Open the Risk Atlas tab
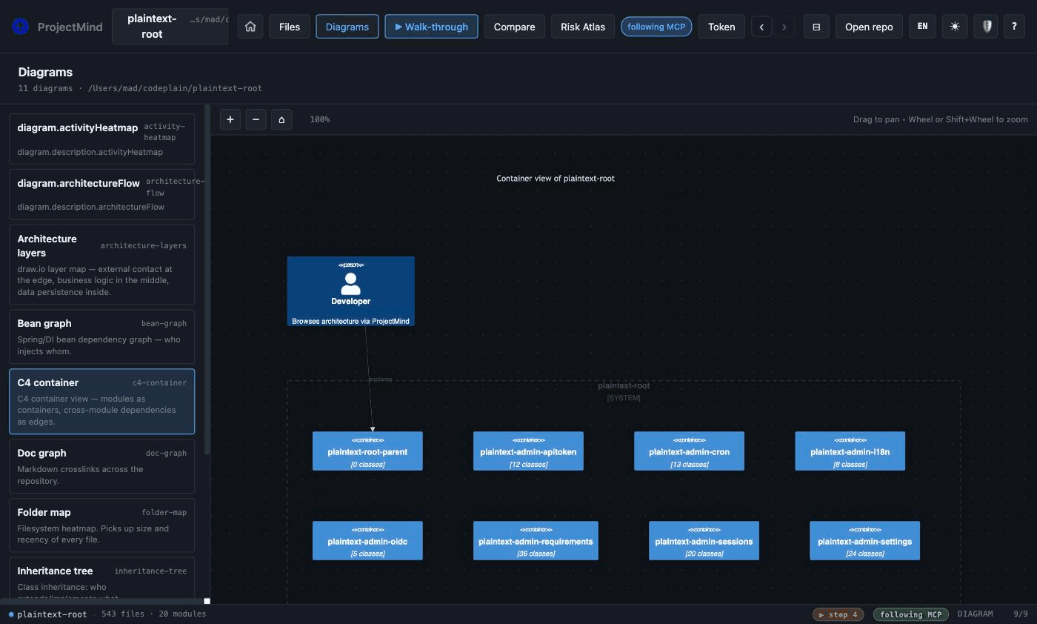The height and width of the screenshot is (624, 1037). click(583, 27)
